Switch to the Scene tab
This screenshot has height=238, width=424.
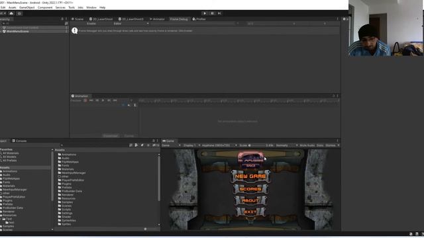78,19
